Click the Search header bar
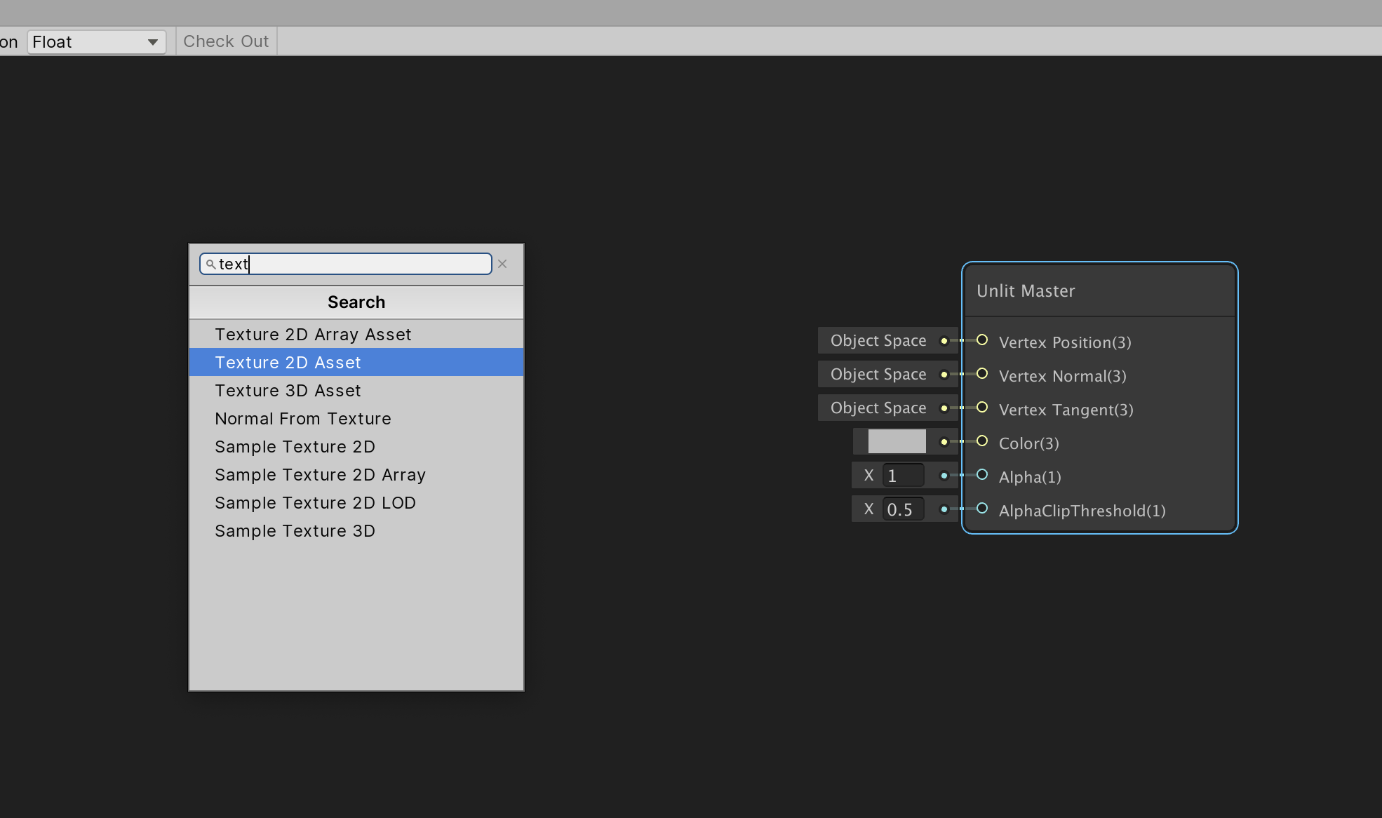1382x818 pixels. point(356,302)
